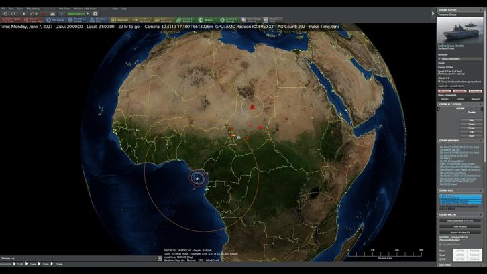The width and height of the screenshot is (487, 274).
Task: Set OECM EMCON to ACTIVE
Action: coord(460,259)
